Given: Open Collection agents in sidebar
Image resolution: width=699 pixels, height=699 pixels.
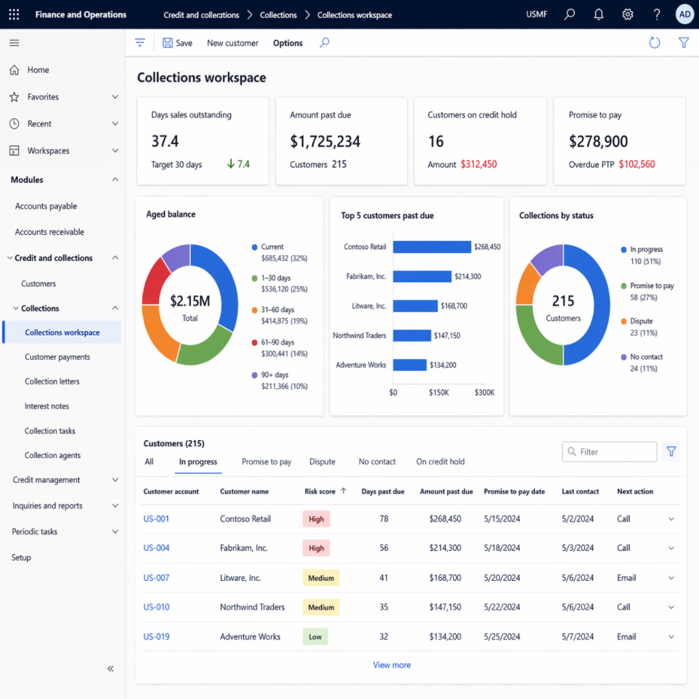Looking at the screenshot, I should point(53,455).
